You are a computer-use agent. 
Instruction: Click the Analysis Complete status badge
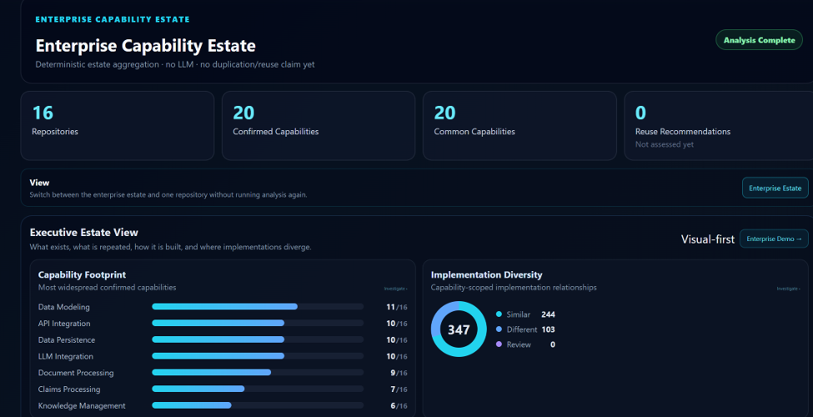759,40
